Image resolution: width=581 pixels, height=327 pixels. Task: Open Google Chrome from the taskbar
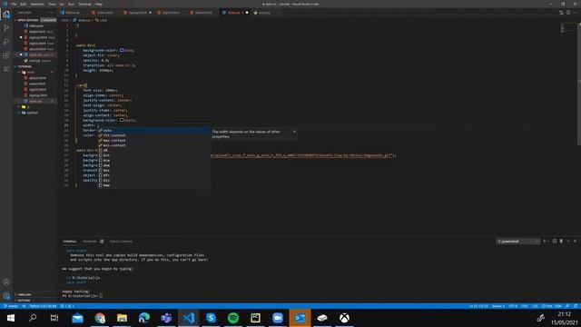coord(100,318)
